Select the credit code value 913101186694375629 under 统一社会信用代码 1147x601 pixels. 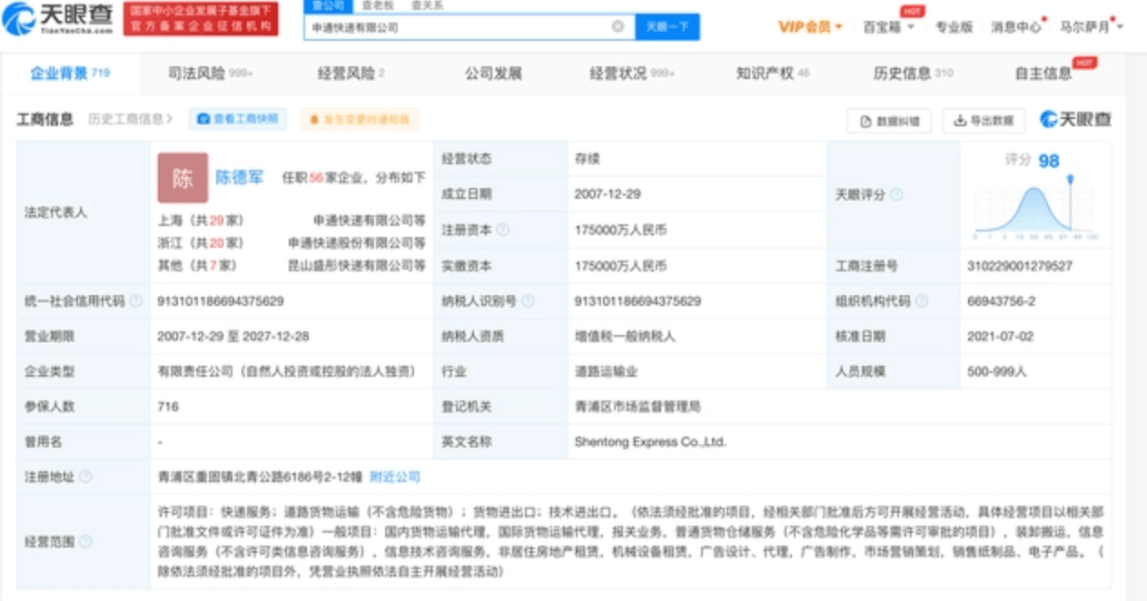(x=221, y=301)
